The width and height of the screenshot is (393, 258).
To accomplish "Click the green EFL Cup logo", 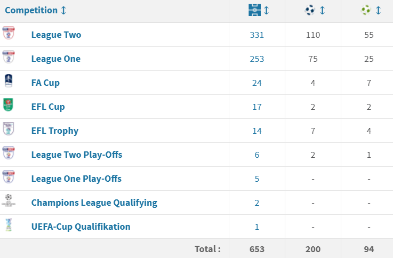I will (9, 104).
